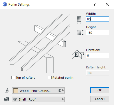Click the elevation diagram icon

tap(78, 54)
